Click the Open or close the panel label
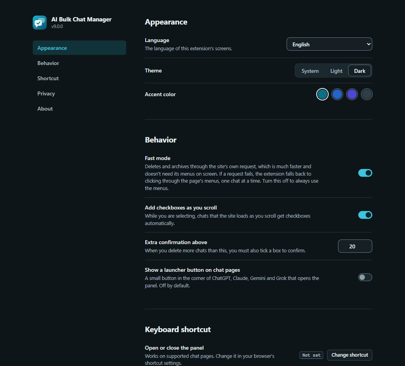The height and width of the screenshot is (366, 405). tap(174, 348)
